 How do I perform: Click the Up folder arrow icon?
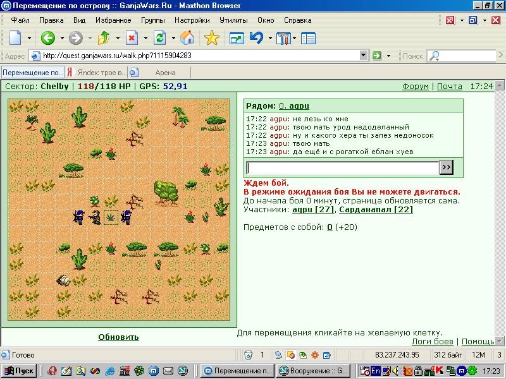pyautogui.click(x=104, y=39)
